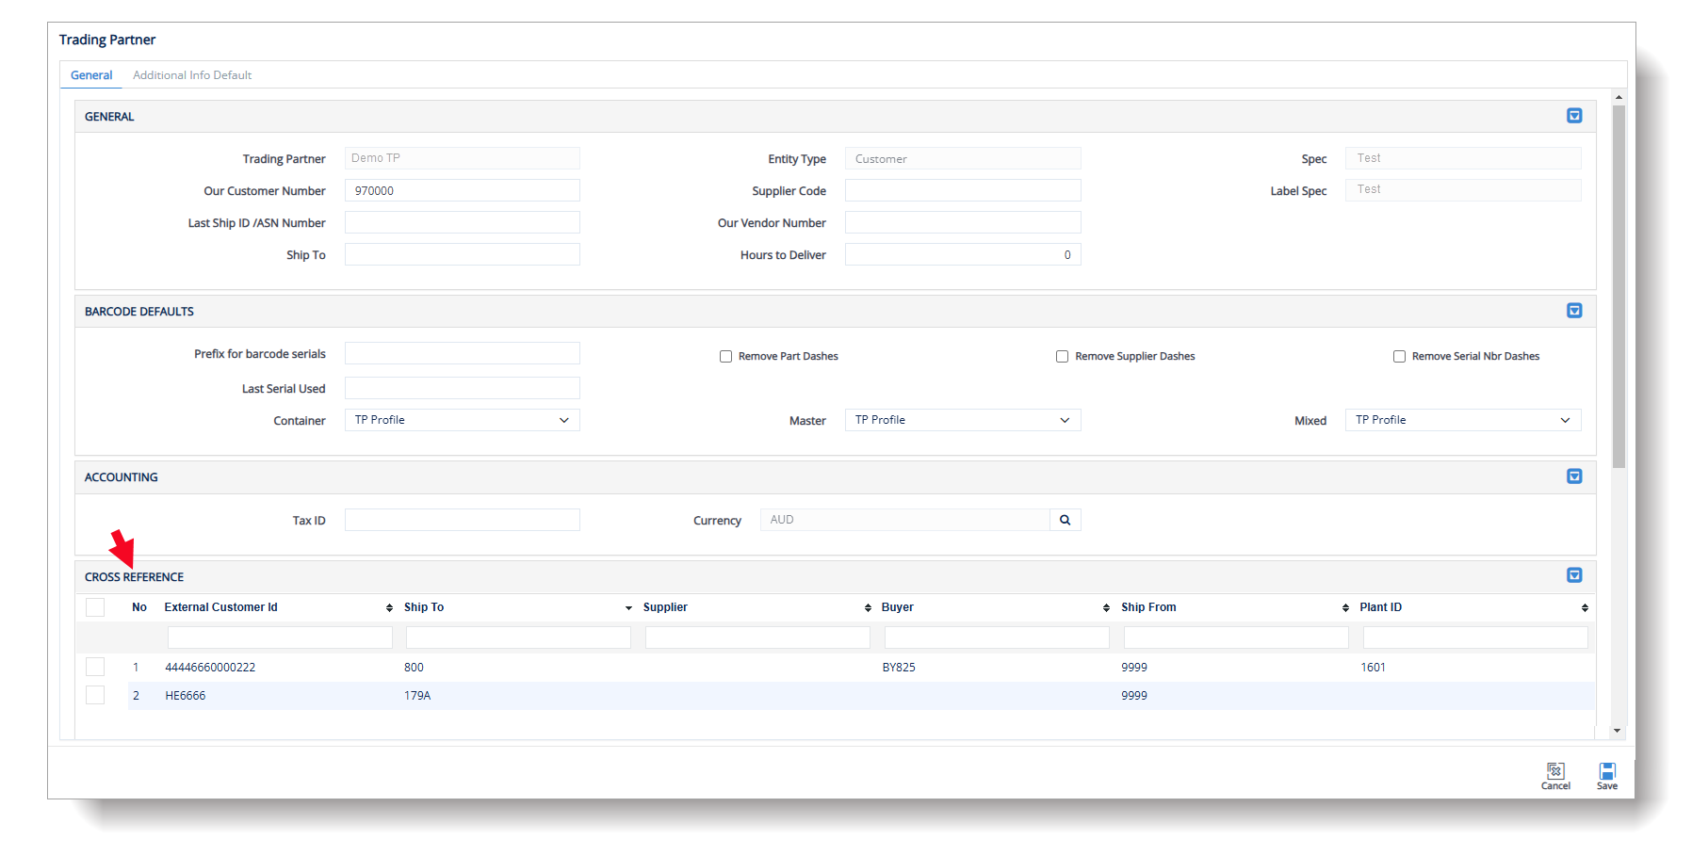Select Plant ID cell 1601
The width and height of the screenshot is (1692, 855).
1373,667
